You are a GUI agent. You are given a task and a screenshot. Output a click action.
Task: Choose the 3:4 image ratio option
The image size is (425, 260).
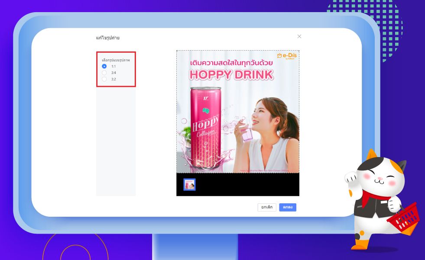click(104, 73)
